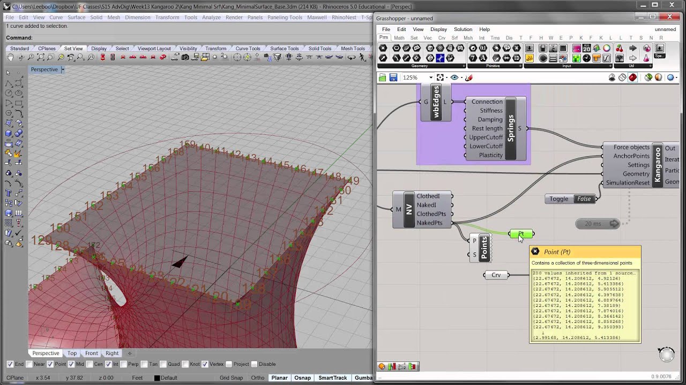The height and width of the screenshot is (385, 686).
Task: Select the Polyline tool in left sidebar
Action: point(8,83)
